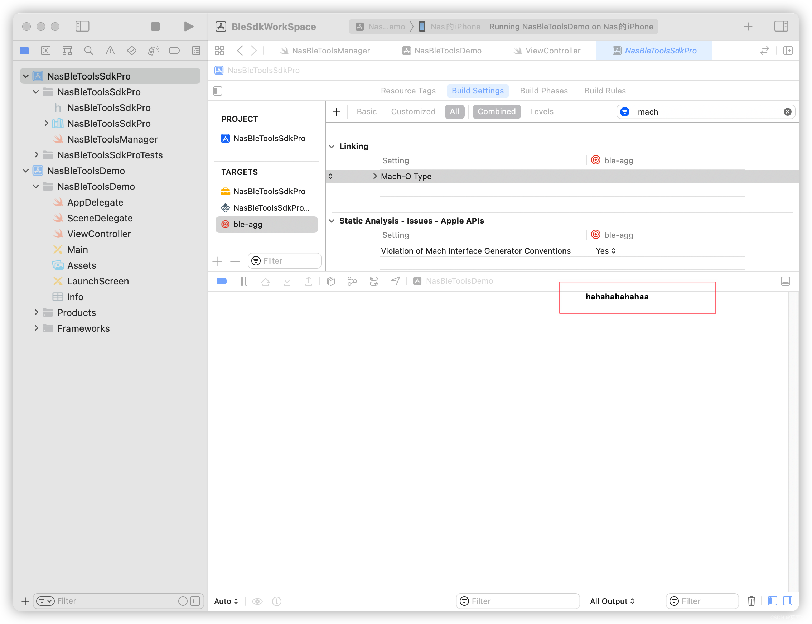Screen dimensions: 812x624
Task: Toggle the inspector panel on right
Action: click(781, 27)
